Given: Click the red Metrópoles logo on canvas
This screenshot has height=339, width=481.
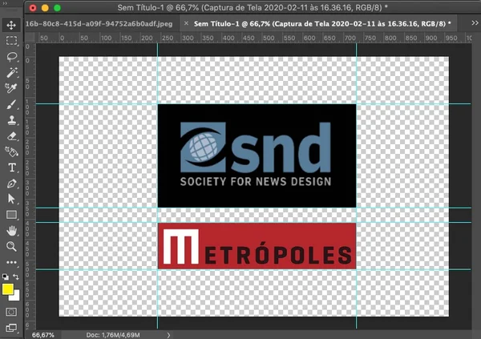Looking at the screenshot, I should coord(257,246).
